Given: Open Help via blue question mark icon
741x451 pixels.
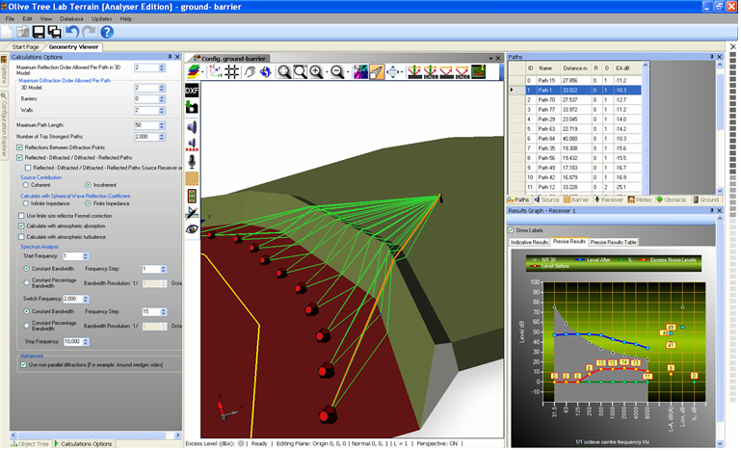Looking at the screenshot, I should coord(107,32).
